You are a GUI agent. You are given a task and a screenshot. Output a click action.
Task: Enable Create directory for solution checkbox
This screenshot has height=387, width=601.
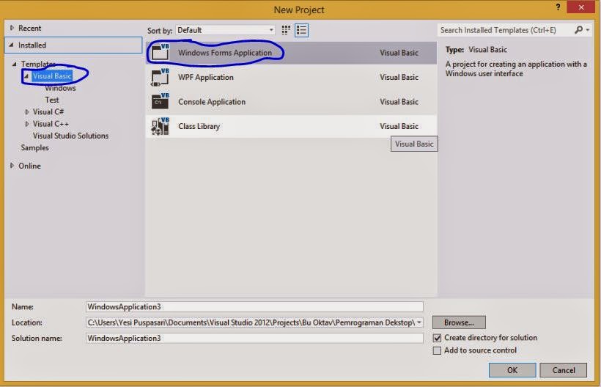437,338
